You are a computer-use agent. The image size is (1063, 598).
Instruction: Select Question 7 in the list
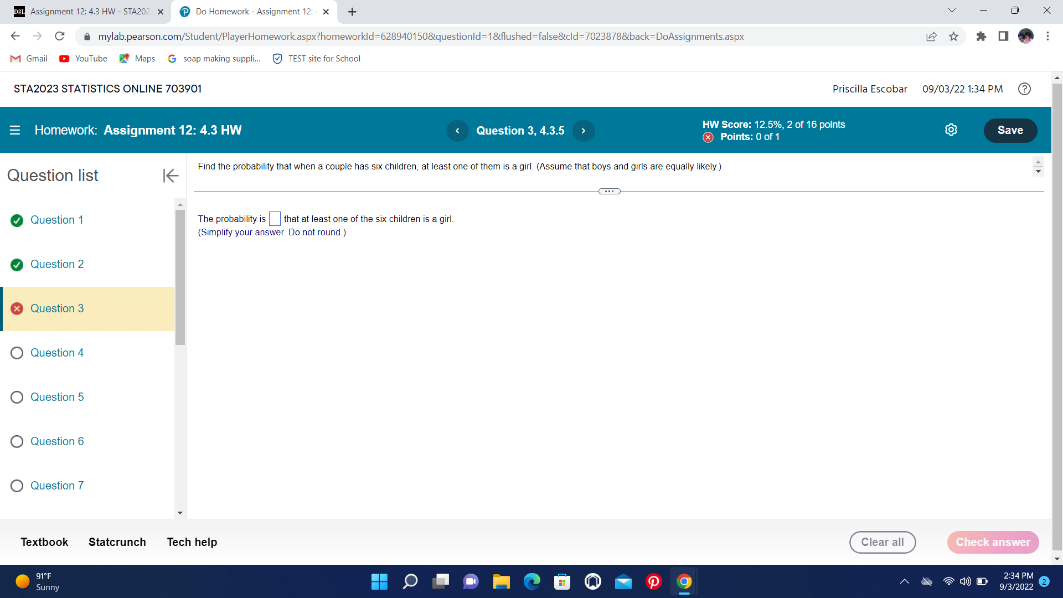click(x=56, y=486)
